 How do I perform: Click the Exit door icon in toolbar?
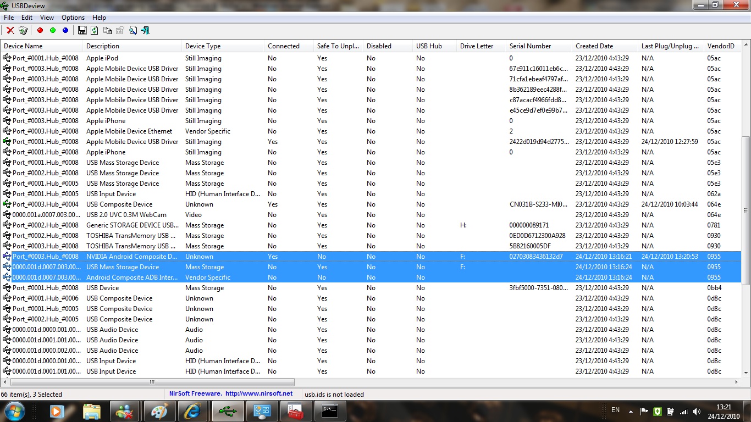click(146, 31)
